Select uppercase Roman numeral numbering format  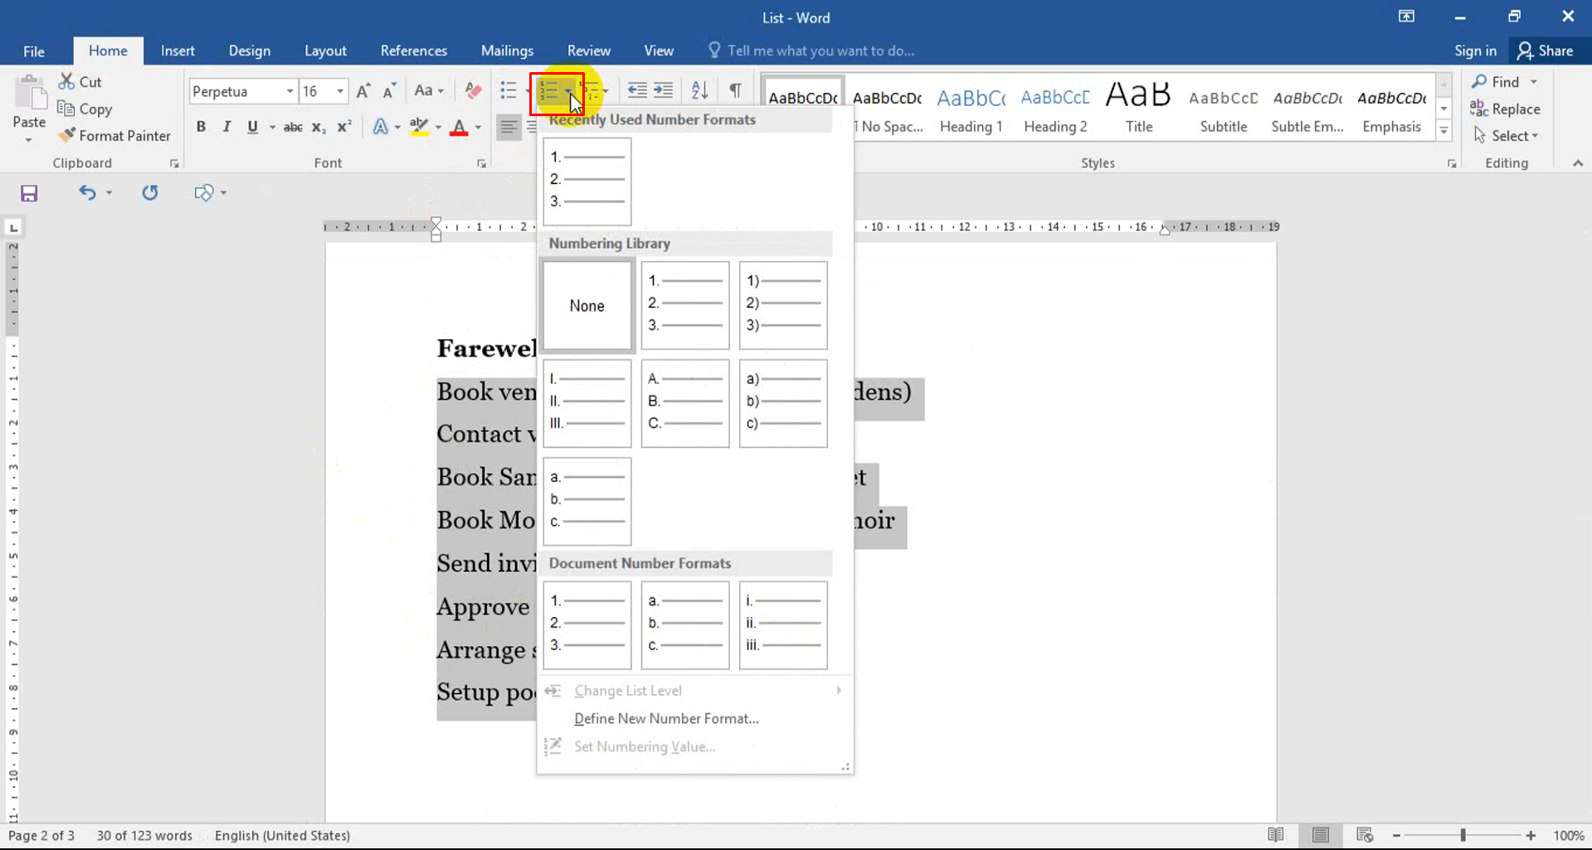[587, 403]
